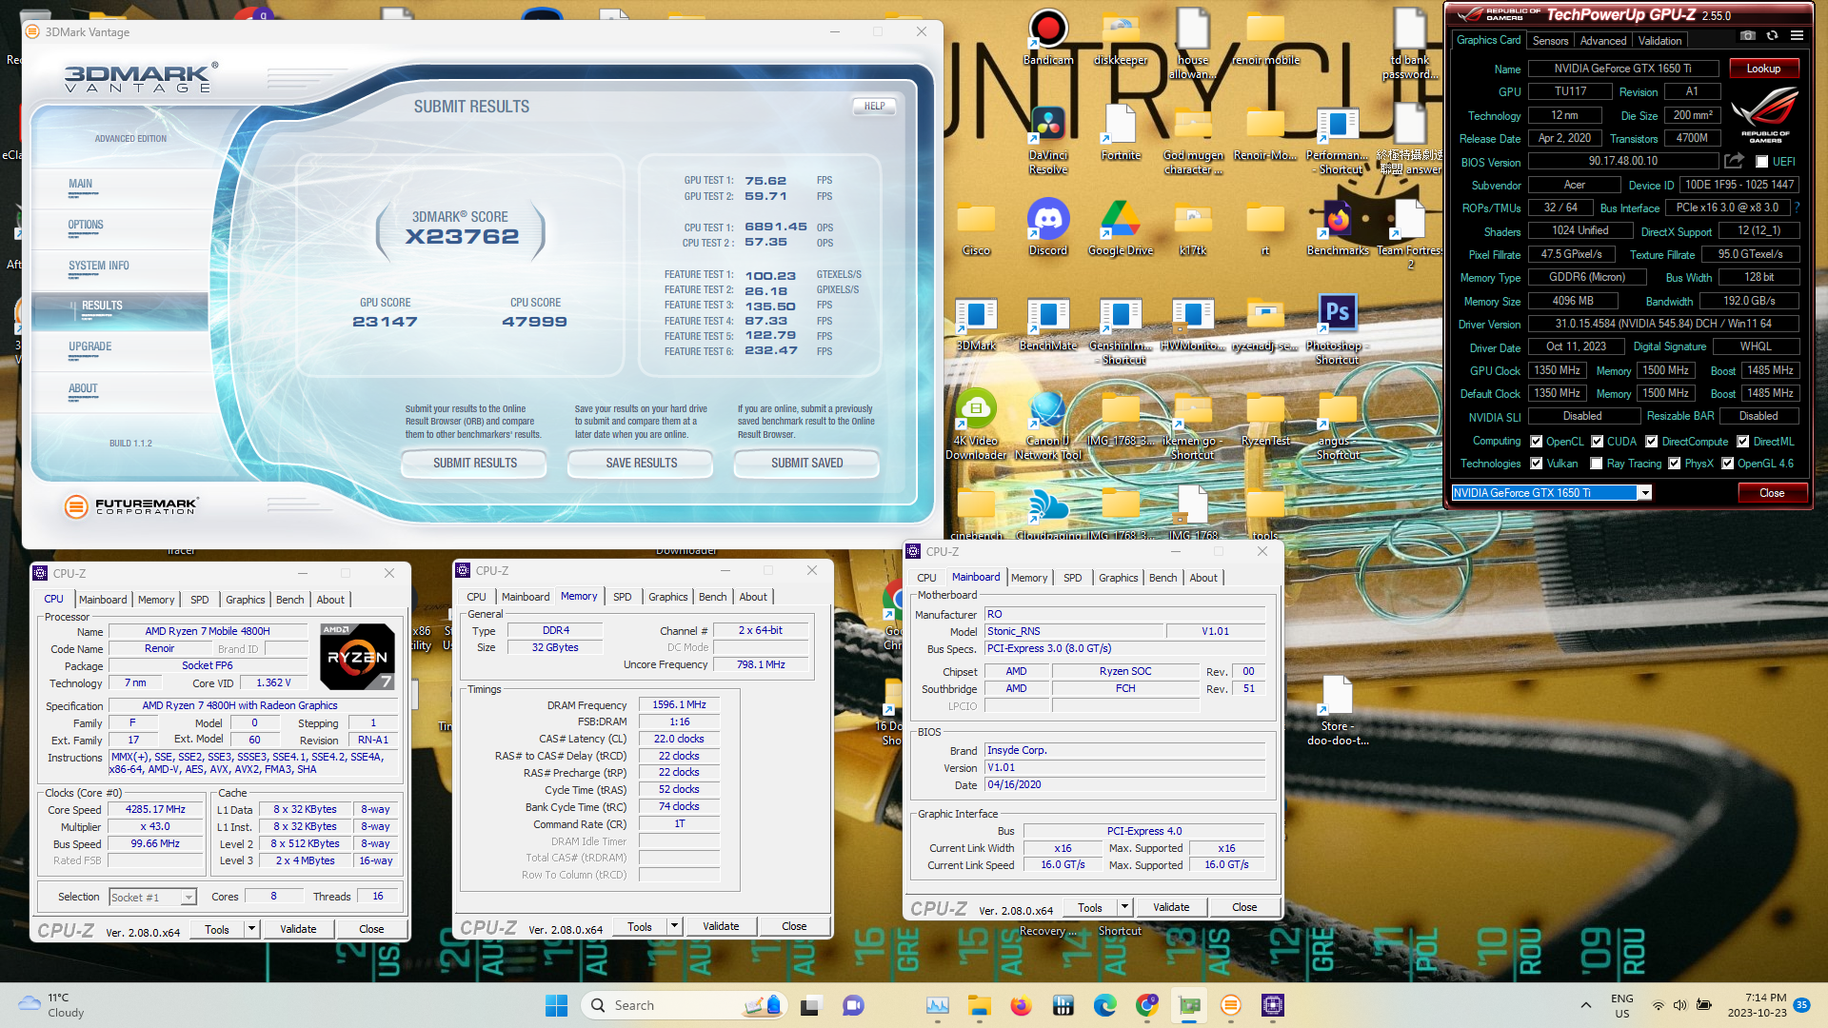This screenshot has width=1828, height=1028.
Task: Toggle the UEFI checkbox in GPU-Z
Action: click(1761, 162)
